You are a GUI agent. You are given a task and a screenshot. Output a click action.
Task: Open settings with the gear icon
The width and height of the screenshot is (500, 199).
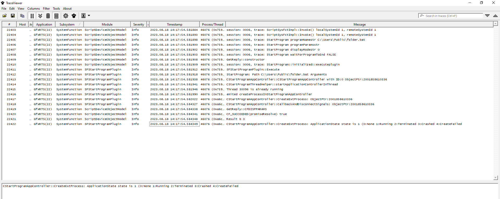pos(66,16)
